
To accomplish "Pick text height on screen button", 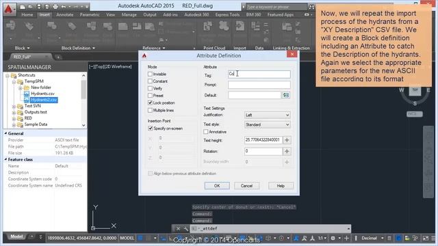I will tap(287, 140).
